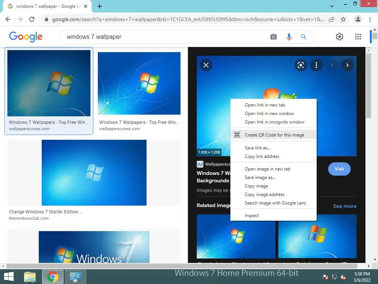Go back to the previous page
The width and height of the screenshot is (378, 284).
click(x=8, y=19)
